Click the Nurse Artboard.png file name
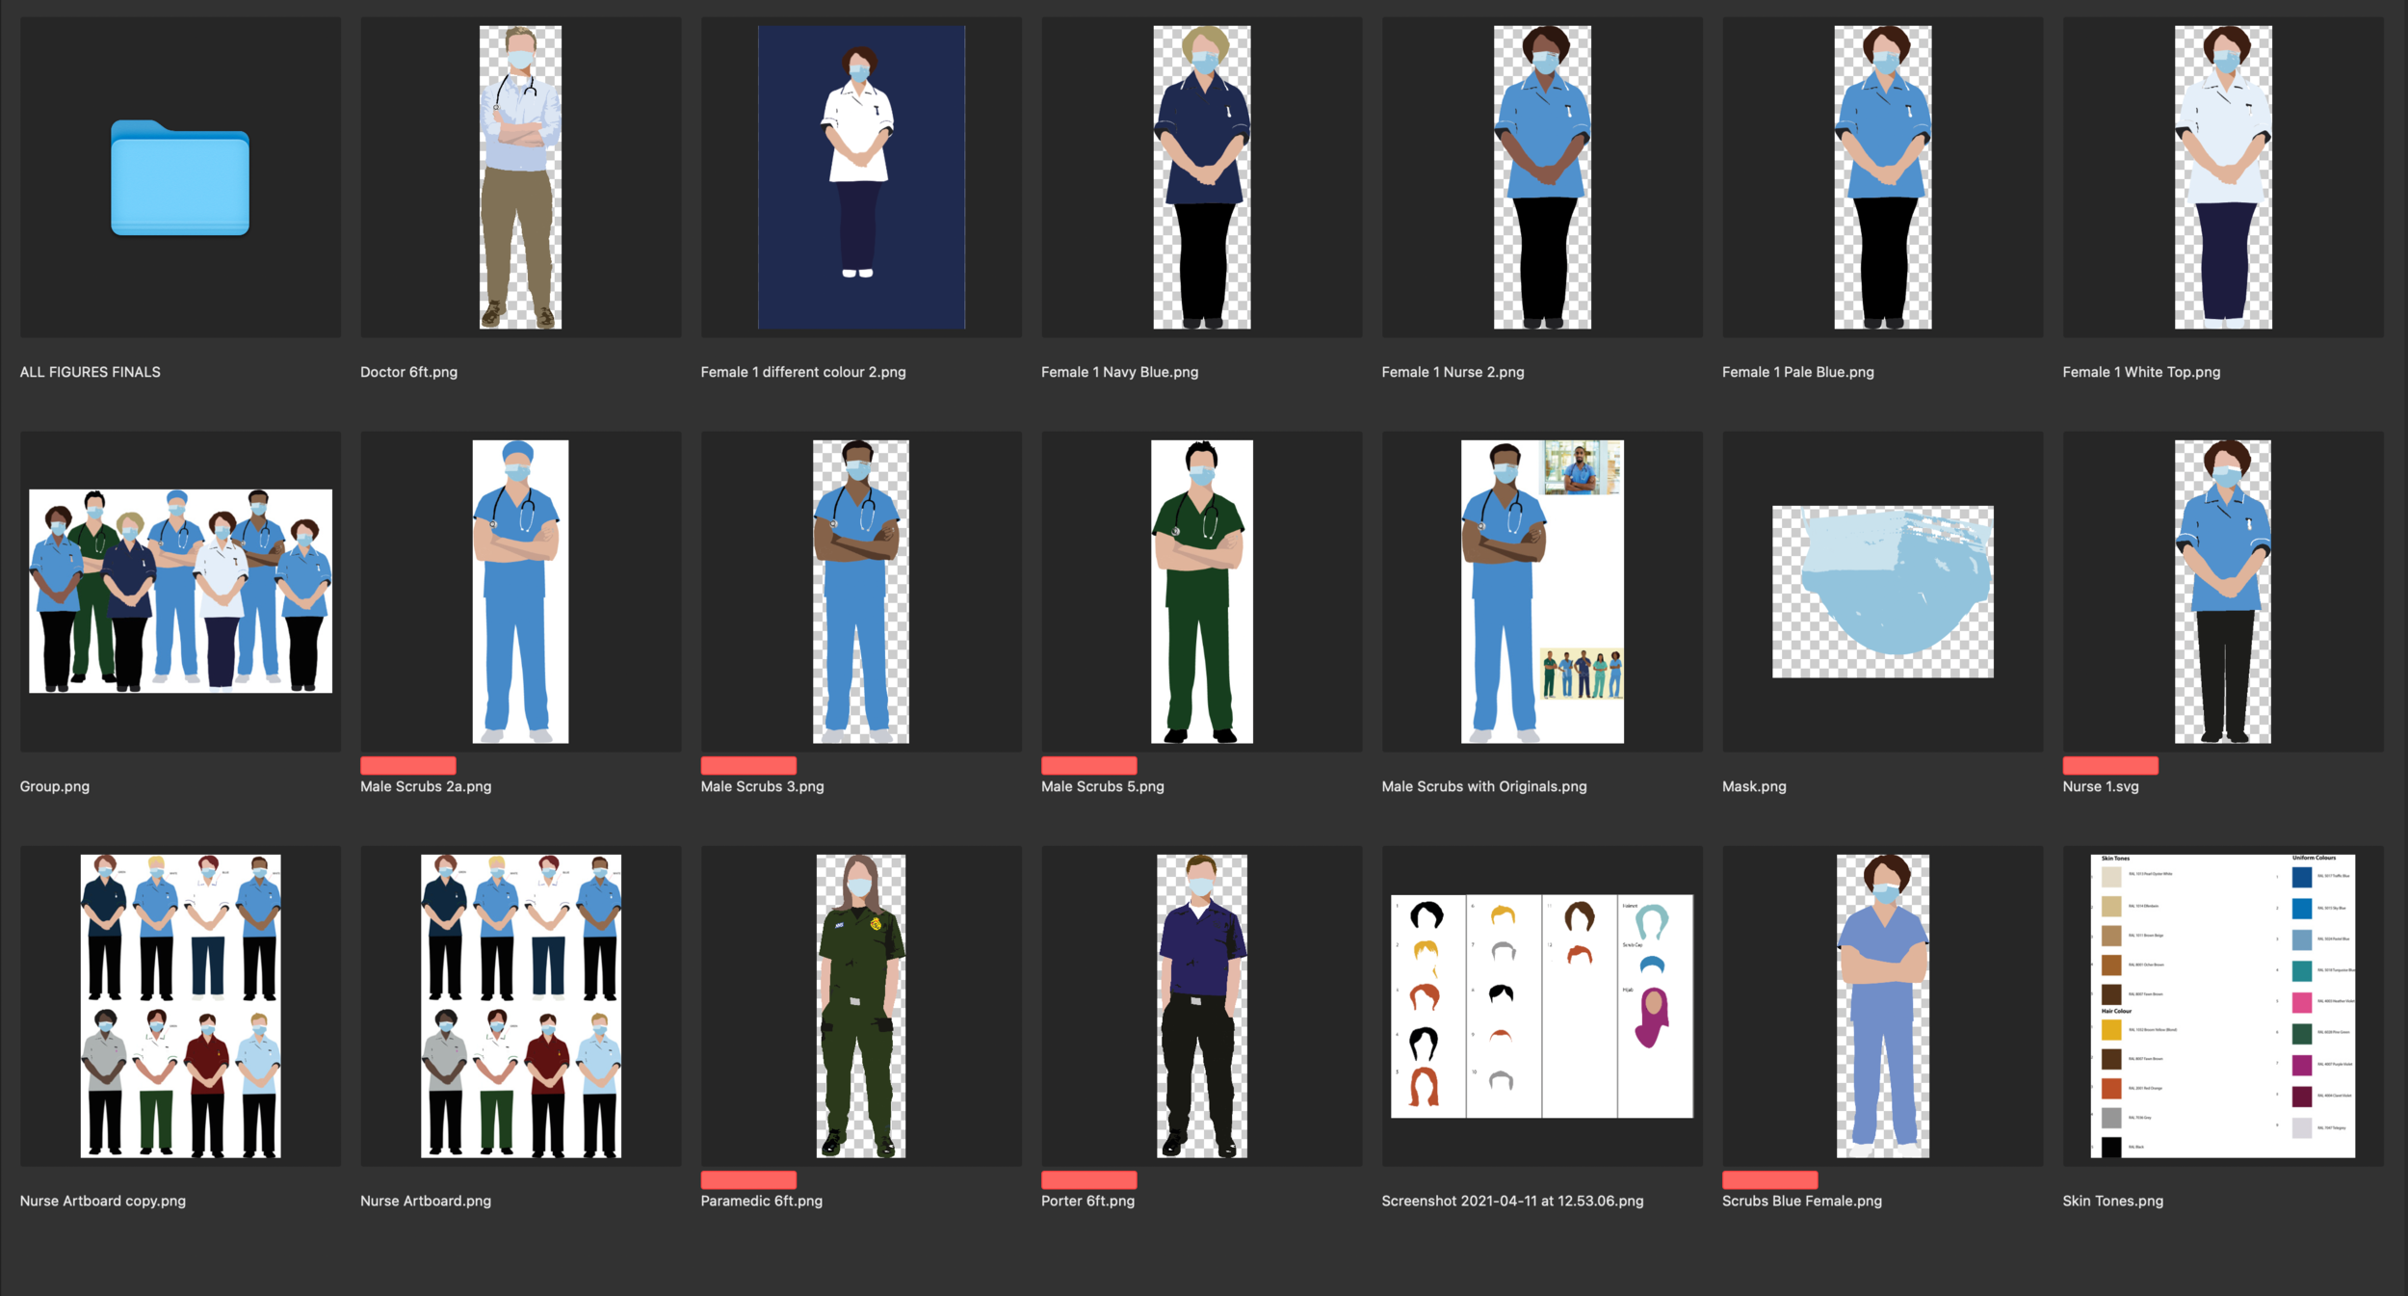 tap(426, 1201)
